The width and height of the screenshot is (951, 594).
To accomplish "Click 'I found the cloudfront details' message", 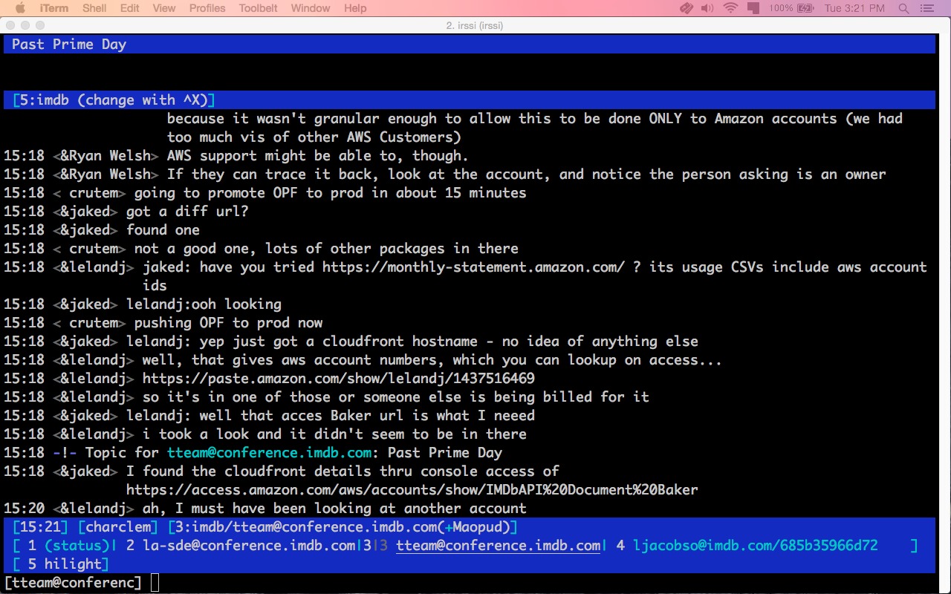I will pyautogui.click(x=343, y=471).
